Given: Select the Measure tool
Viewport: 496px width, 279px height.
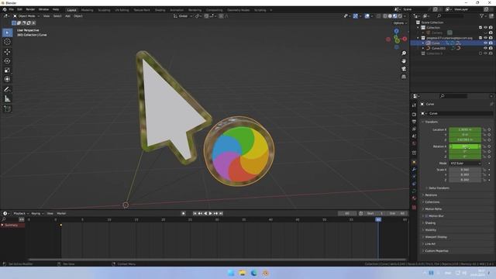Looking at the screenshot, I should point(7,99).
